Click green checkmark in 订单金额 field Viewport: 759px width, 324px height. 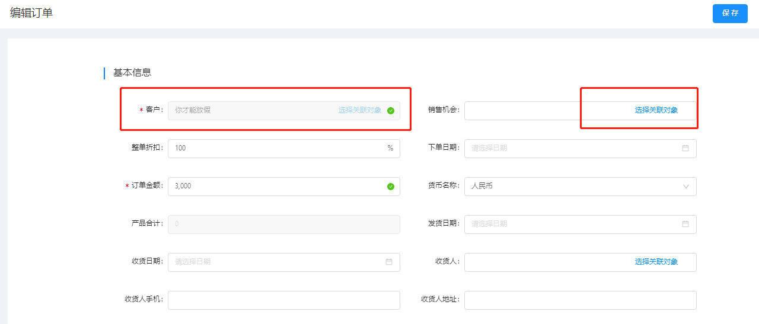coord(391,187)
